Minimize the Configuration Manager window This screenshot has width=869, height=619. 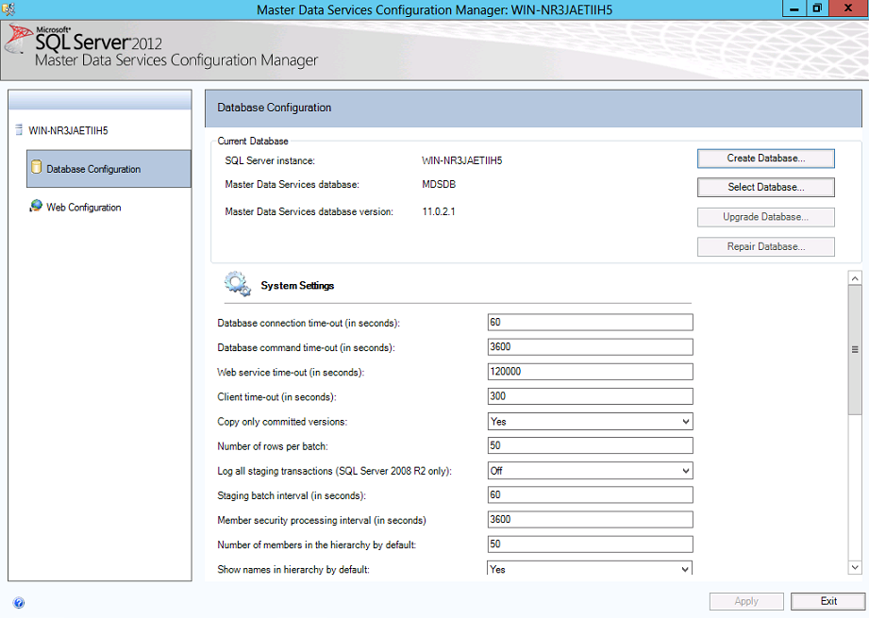[x=794, y=8]
